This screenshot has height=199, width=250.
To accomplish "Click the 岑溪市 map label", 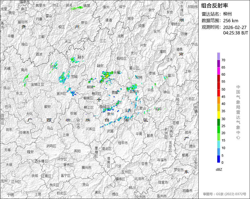I will pos(162,160).
